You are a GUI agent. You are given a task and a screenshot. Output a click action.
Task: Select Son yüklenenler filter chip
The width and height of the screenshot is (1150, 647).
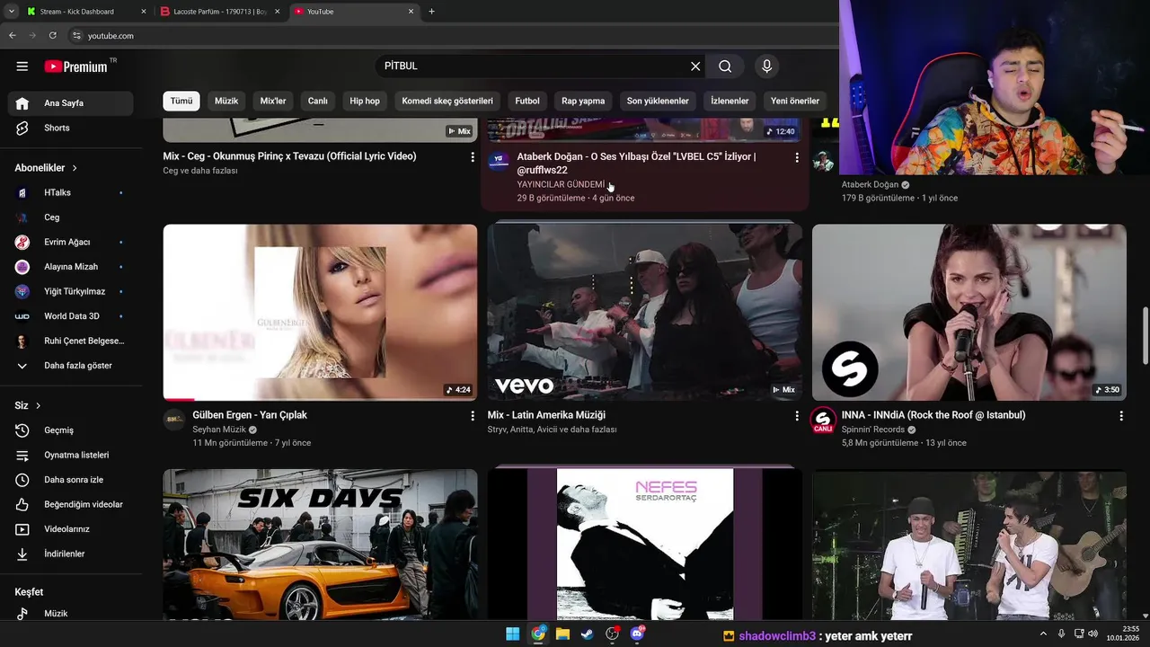658,101
